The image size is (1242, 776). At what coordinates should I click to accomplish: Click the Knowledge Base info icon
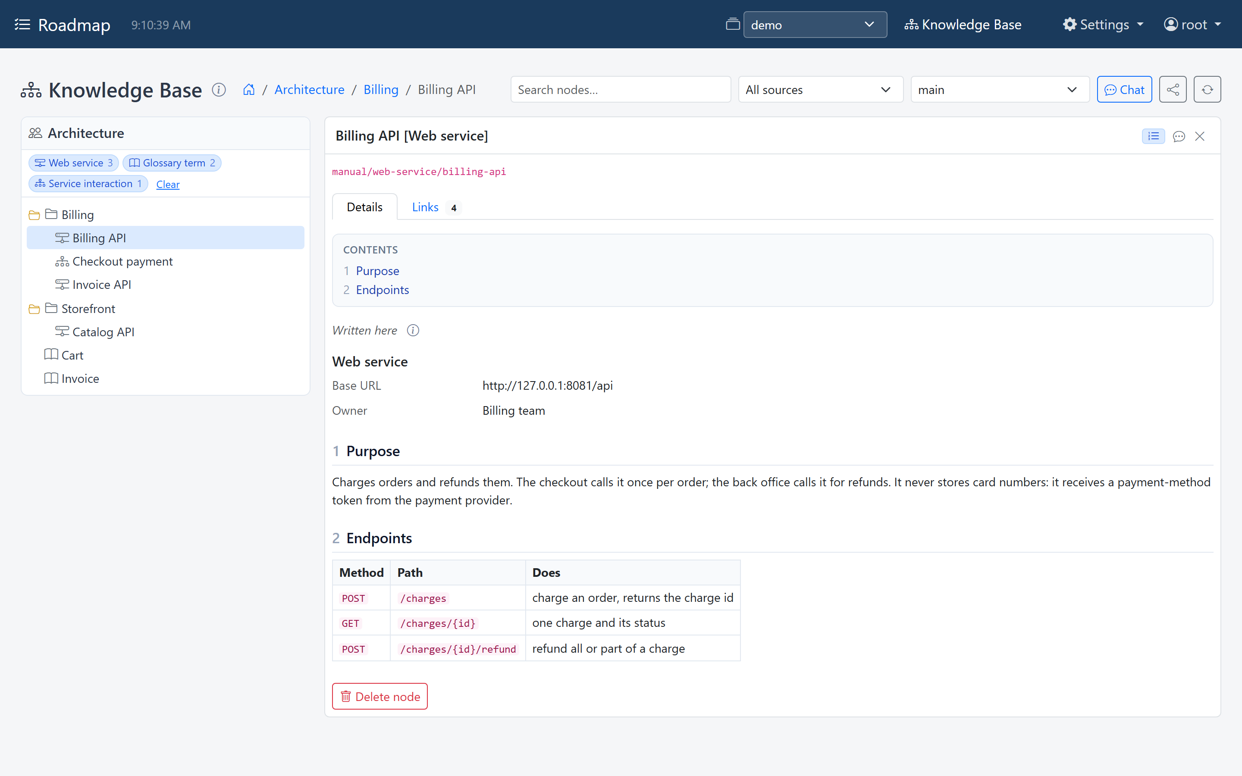219,90
